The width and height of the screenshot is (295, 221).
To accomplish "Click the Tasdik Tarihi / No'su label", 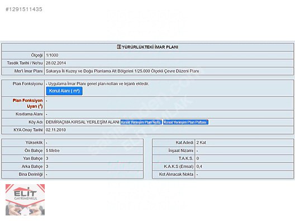I will click(x=25, y=63).
